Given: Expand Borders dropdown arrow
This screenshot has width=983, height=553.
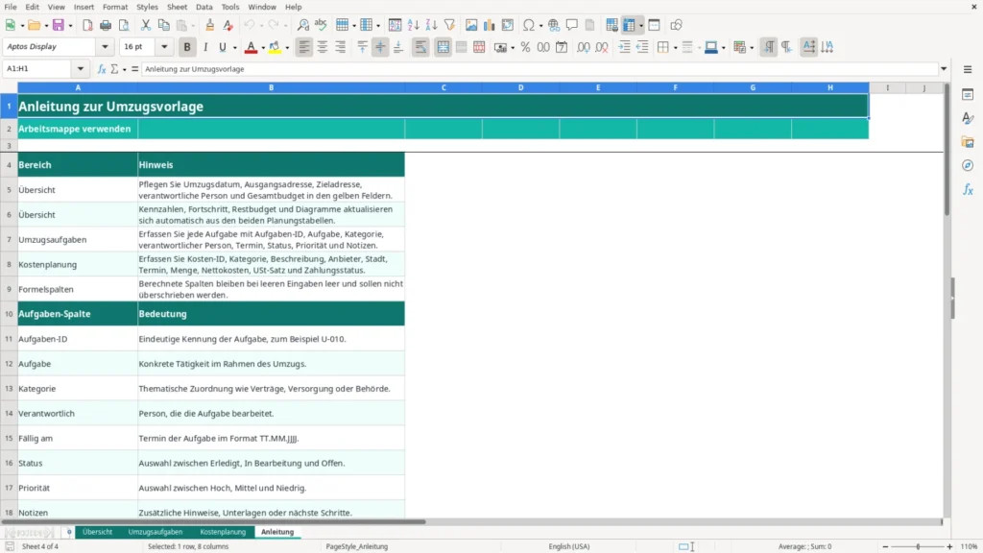Looking at the screenshot, I should coord(675,48).
